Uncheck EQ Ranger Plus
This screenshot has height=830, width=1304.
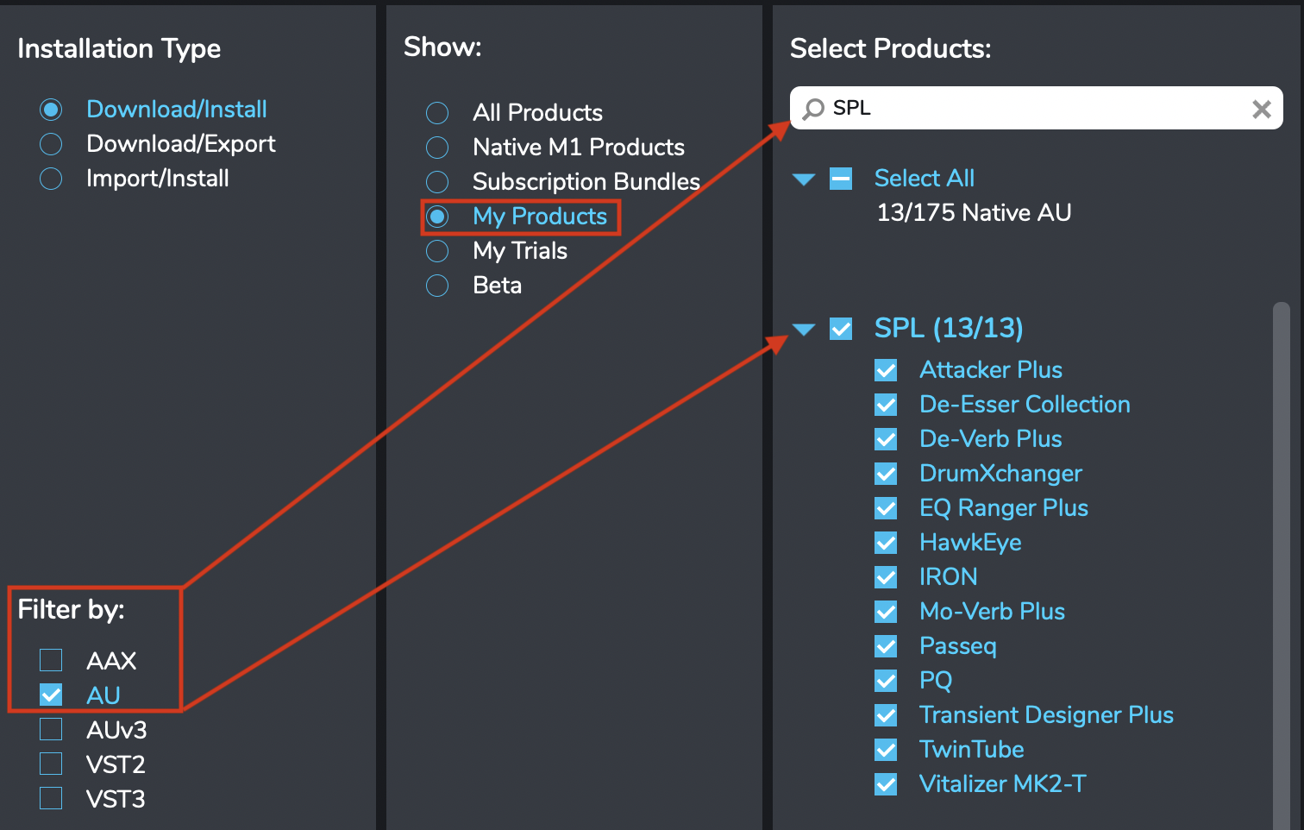click(886, 508)
